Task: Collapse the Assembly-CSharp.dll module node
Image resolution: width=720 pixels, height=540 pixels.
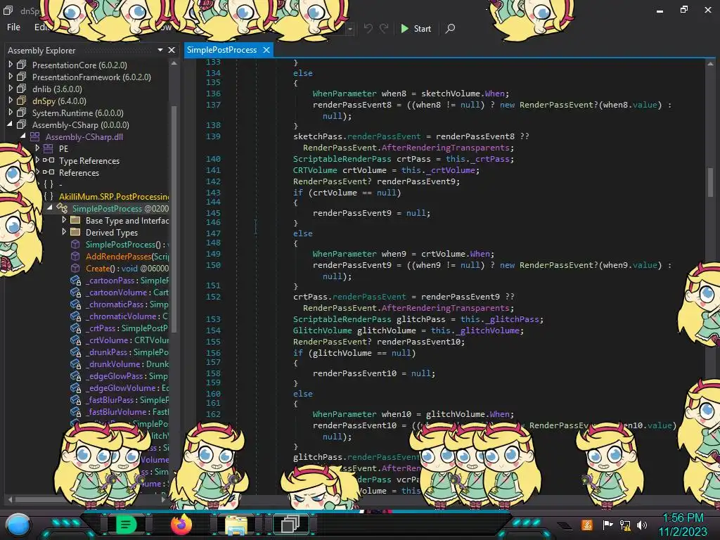Action: 23,136
